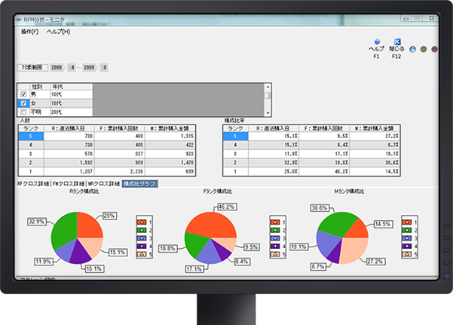This screenshot has height=325, width=453.
Task: Click red swatch 1 in R rank legend
Action: click(x=141, y=222)
